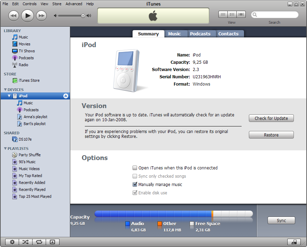Open the View menu
The image size is (307, 247).
44,4
